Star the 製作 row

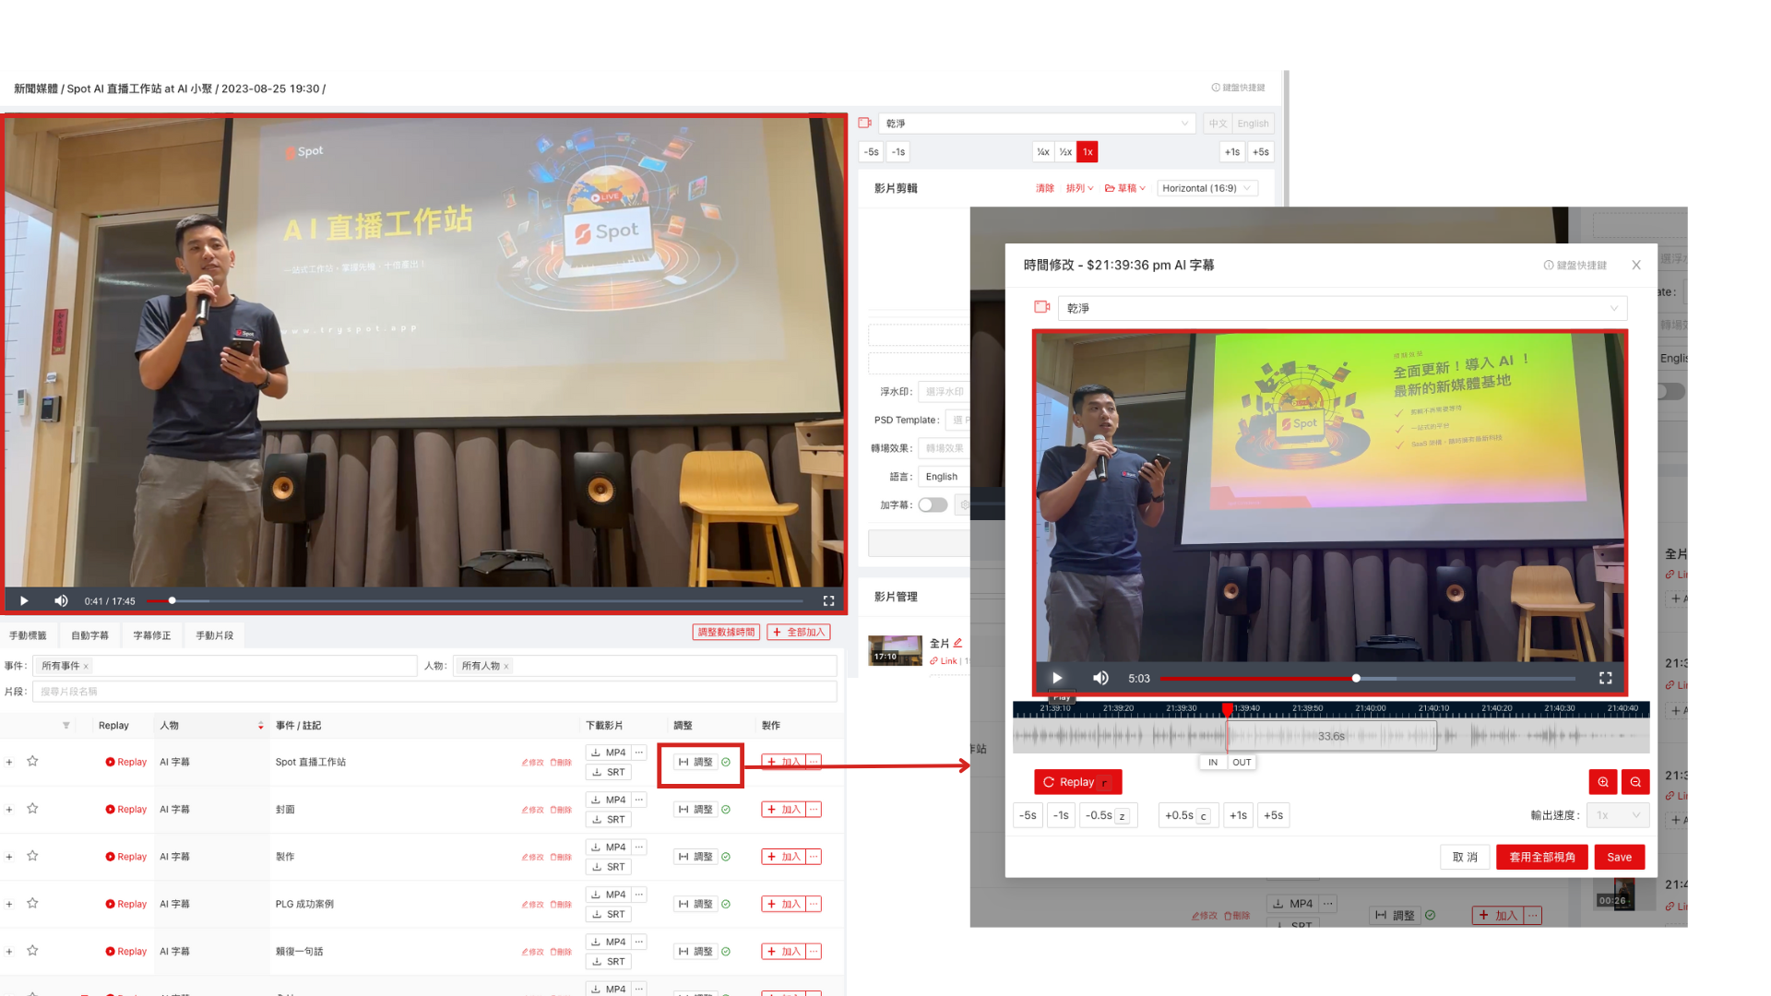tap(32, 856)
